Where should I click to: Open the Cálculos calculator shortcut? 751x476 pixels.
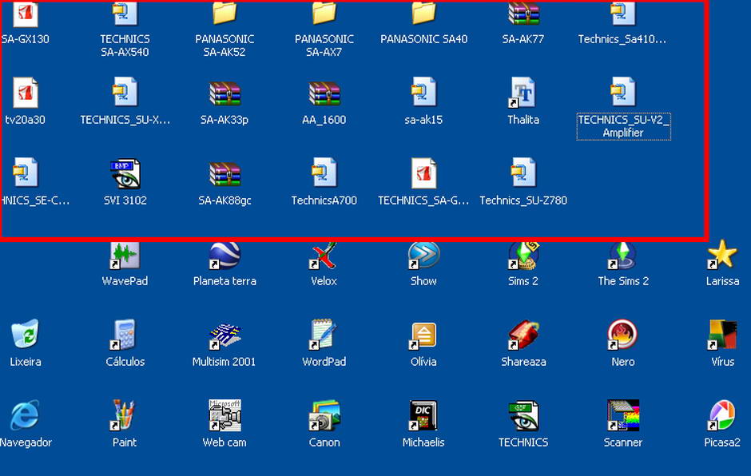pos(125,335)
